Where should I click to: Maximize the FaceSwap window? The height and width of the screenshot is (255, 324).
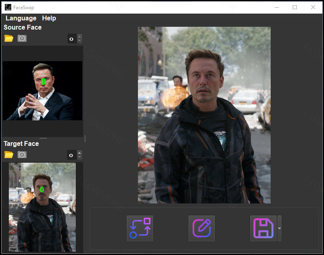tap(295, 8)
